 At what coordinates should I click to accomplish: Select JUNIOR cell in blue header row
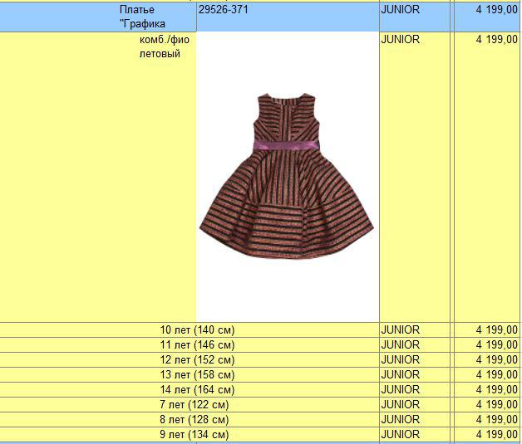(x=400, y=10)
